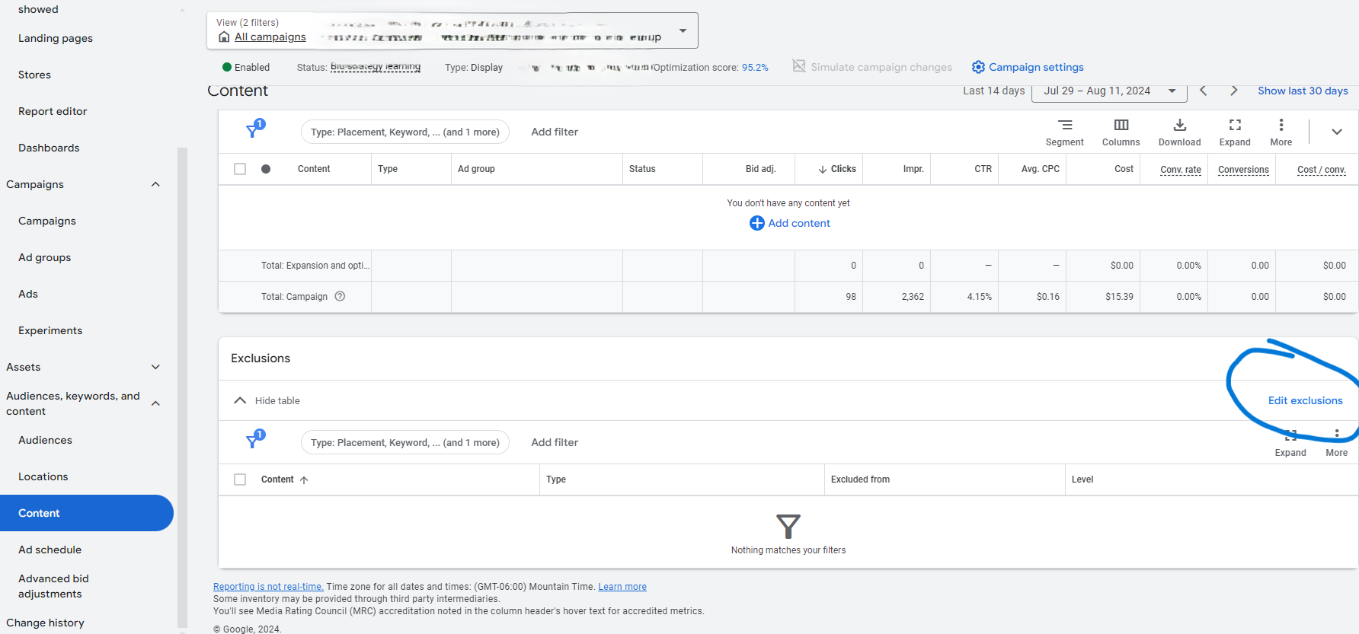
Task: Click the status dot column header
Action: click(266, 169)
